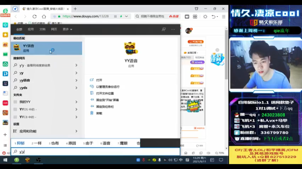Screen dimensions: 302x169
Task: Select the 我的YY folder result
Action: point(46,102)
